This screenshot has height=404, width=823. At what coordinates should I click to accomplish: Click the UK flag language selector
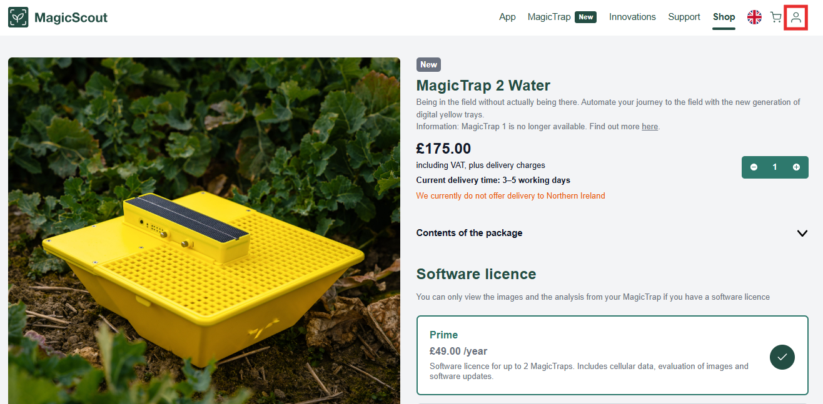(755, 17)
